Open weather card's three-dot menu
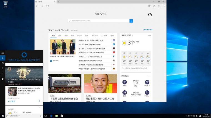211x118 pixels. coord(149,35)
